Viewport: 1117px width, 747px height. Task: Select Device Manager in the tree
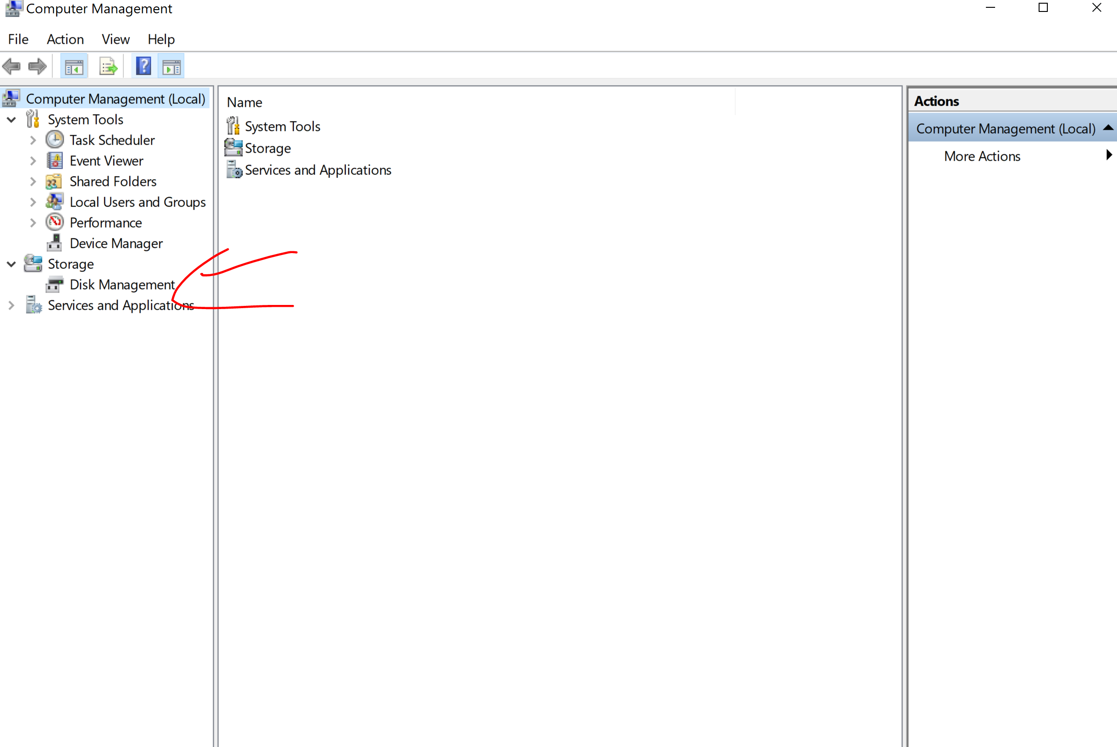pos(116,243)
